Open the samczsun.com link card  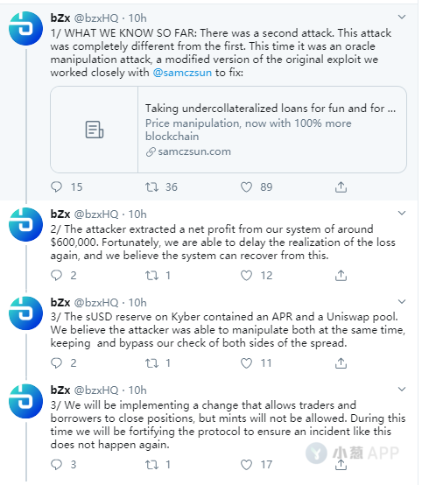pos(229,130)
